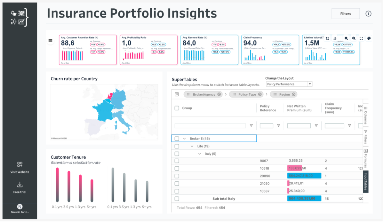Open the hamburger menu beside the KPI cards
Image resolution: width=384 pixels, height=222 pixels.
50,41
